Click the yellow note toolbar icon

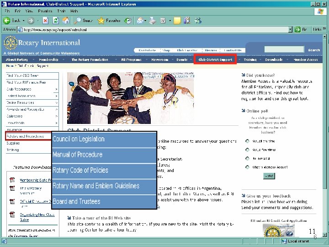[x=177, y=21]
